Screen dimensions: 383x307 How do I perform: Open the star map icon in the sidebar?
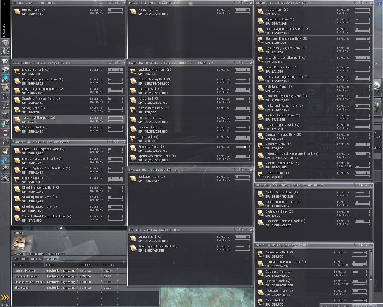(5, 97)
